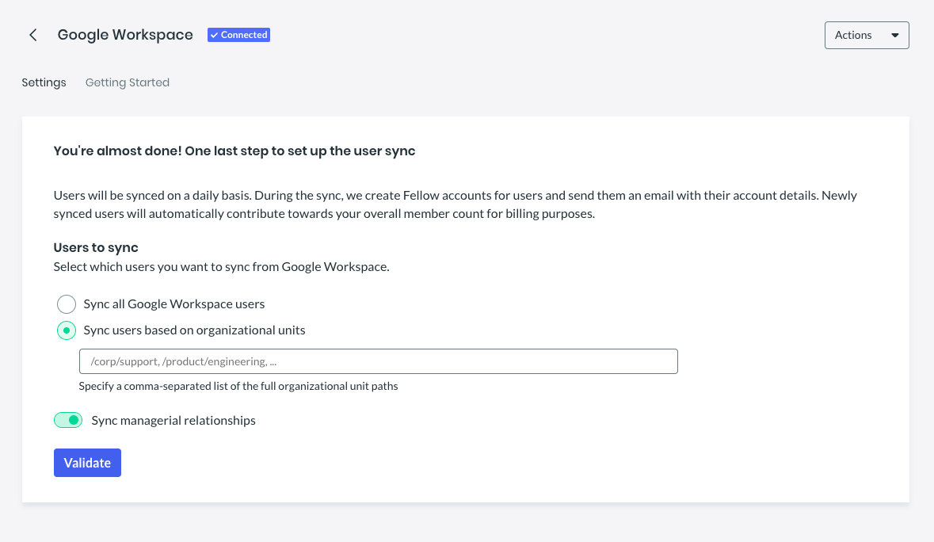Select Sync all Google Workspace users
The height and width of the screenshot is (542, 934).
[x=66, y=304]
